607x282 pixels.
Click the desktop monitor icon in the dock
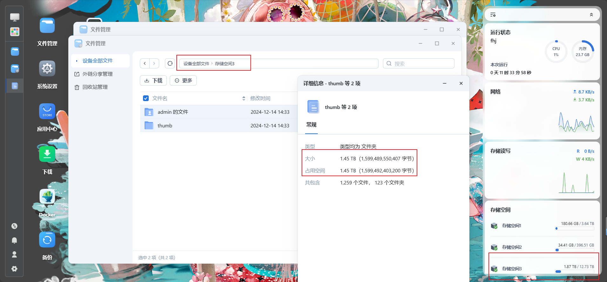(x=15, y=17)
